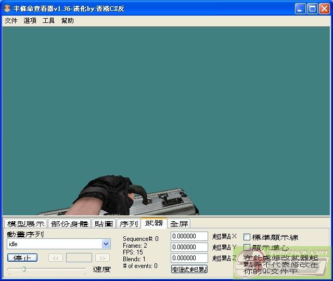Click the 測試起點 button

[189, 269]
